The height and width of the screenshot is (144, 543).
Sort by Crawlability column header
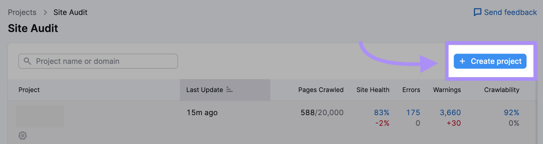point(501,90)
